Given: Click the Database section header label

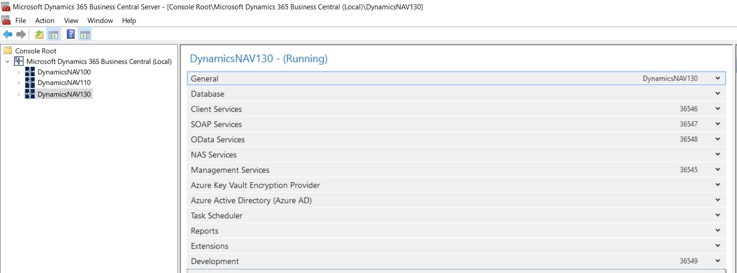Looking at the screenshot, I should pos(208,94).
